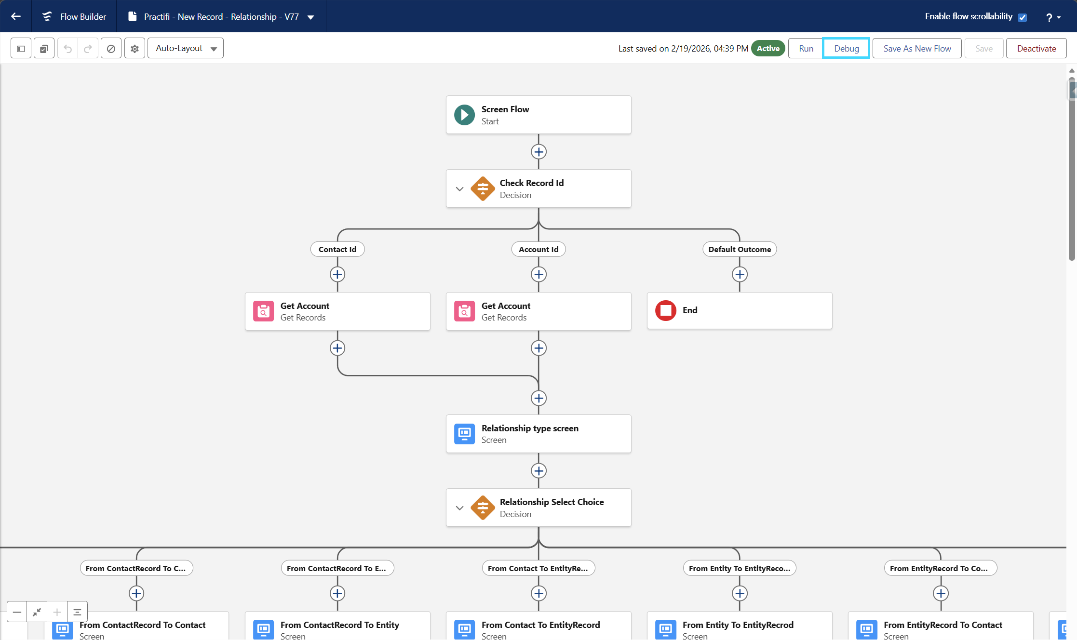The image size is (1077, 640).
Task: Select the Account Id outcome label
Action: [538, 249]
